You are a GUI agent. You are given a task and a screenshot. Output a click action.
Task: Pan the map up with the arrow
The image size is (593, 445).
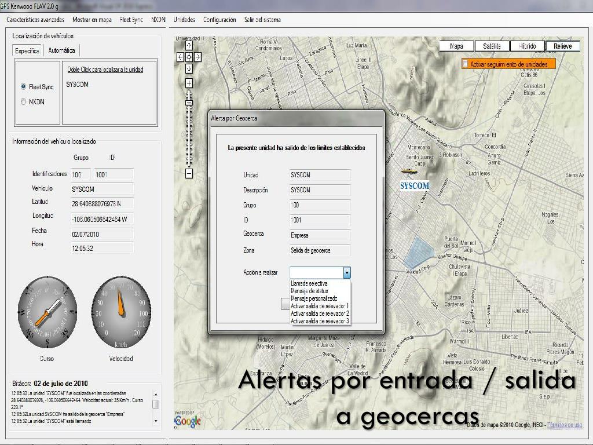point(189,46)
